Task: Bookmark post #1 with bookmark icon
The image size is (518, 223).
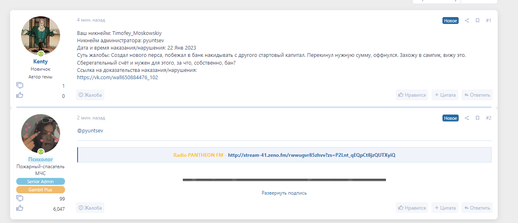Action: (477, 21)
